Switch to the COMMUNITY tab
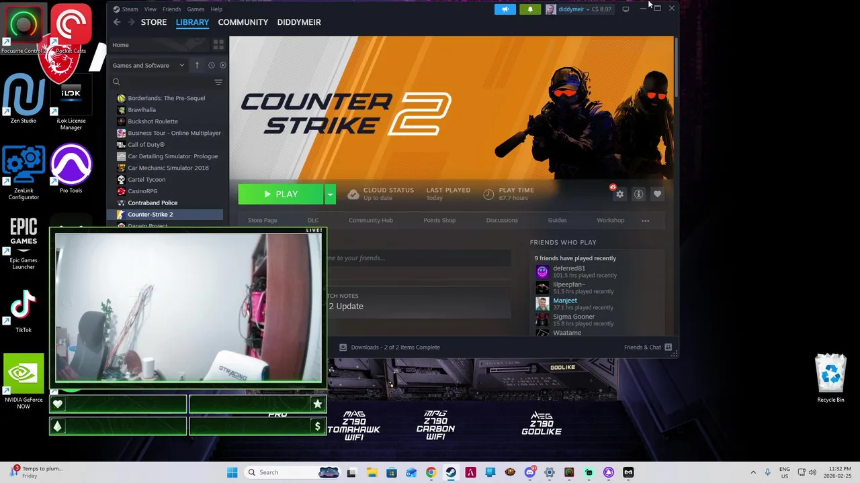Image resolution: width=860 pixels, height=483 pixels. (243, 22)
